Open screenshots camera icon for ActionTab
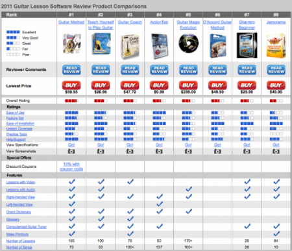The height and width of the screenshot is (251, 292). click(x=159, y=152)
